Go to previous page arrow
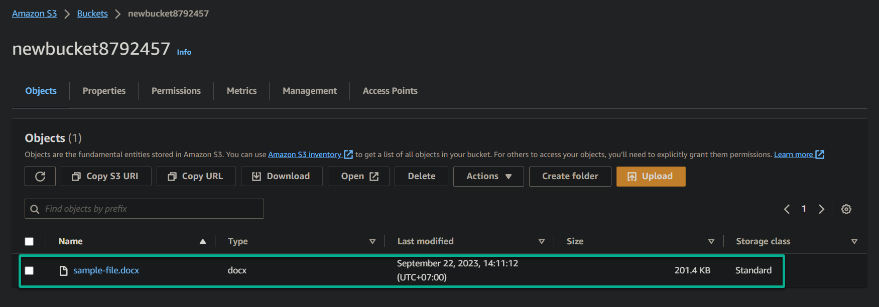The height and width of the screenshot is (307, 879). pyautogui.click(x=787, y=209)
